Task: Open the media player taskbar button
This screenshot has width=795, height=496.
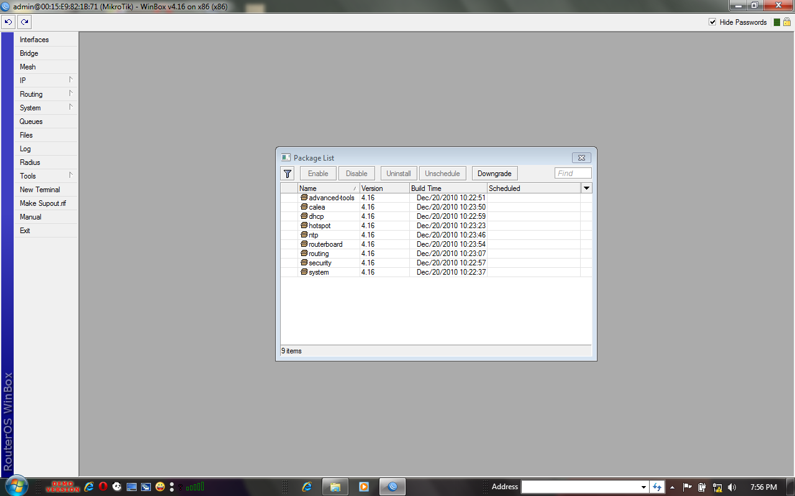Action: 364,487
